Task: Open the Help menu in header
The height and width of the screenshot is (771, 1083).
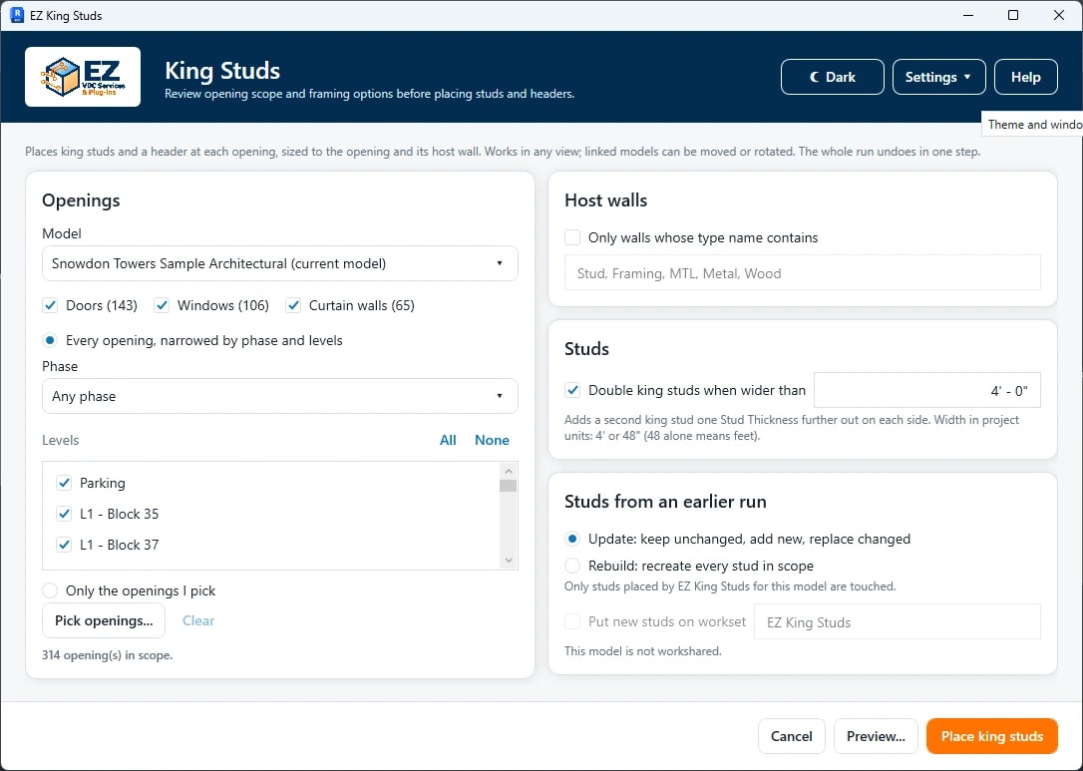Action: 1026,77
